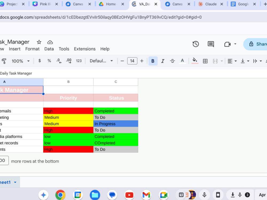Open vertical align dropdown
Image resolution: width=267 pixels, height=200 pixels.
[x=245, y=61]
